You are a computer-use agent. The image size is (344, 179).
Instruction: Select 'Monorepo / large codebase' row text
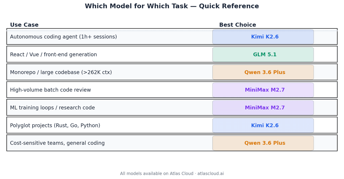click(61, 72)
